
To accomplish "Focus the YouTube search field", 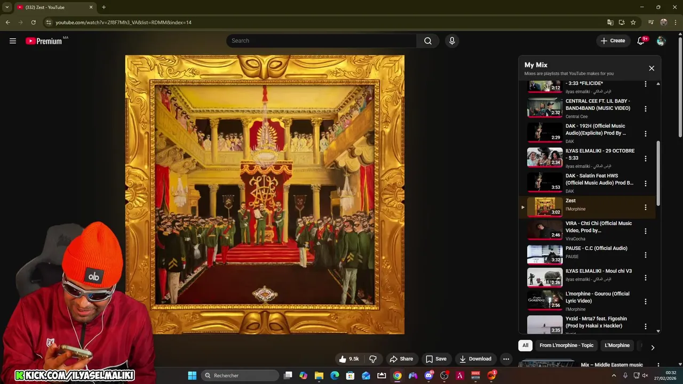I will tap(322, 41).
